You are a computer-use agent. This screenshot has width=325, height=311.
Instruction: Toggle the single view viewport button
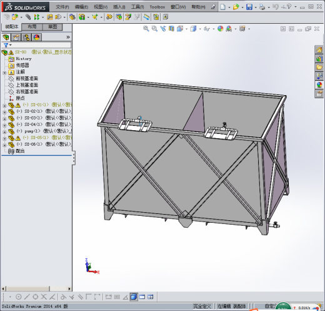coord(142,297)
